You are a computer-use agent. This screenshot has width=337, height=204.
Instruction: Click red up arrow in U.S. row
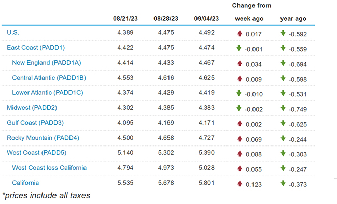(x=240, y=33)
